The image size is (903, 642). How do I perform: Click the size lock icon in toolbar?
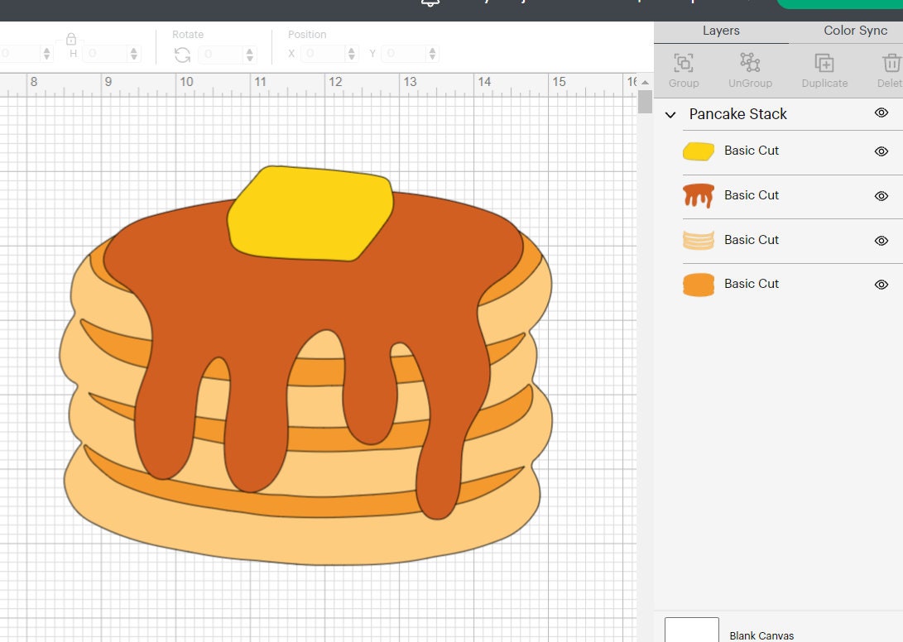tap(71, 38)
